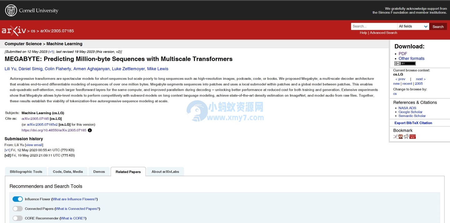Click the Cornell University shield logo
Image resolution: width=450 pixels, height=223 pixels.
pyautogui.click(x=11, y=11)
